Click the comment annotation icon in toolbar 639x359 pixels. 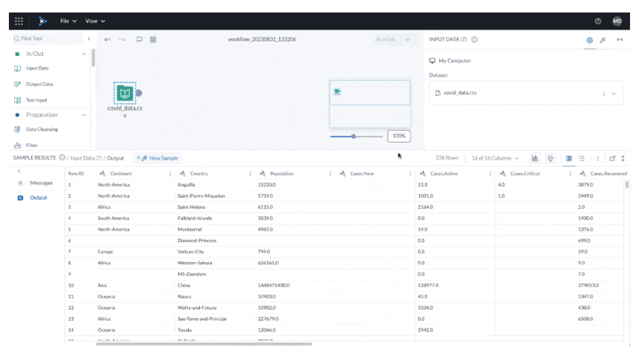pyautogui.click(x=139, y=39)
